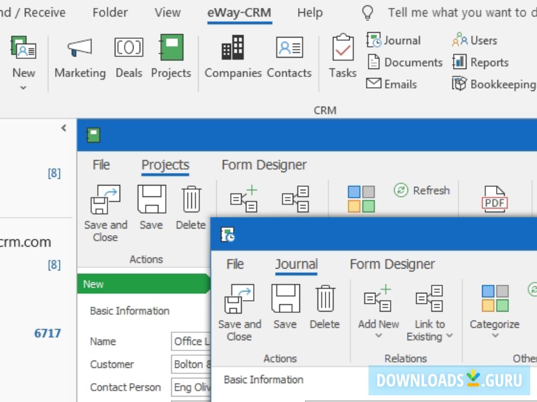Open Bookkeeping from the CRM group

494,84
